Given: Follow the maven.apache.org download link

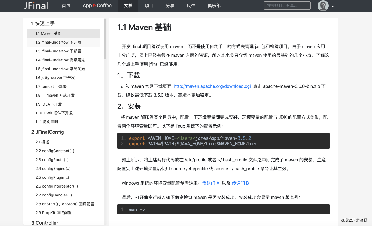Looking at the screenshot, I should coord(212,86).
